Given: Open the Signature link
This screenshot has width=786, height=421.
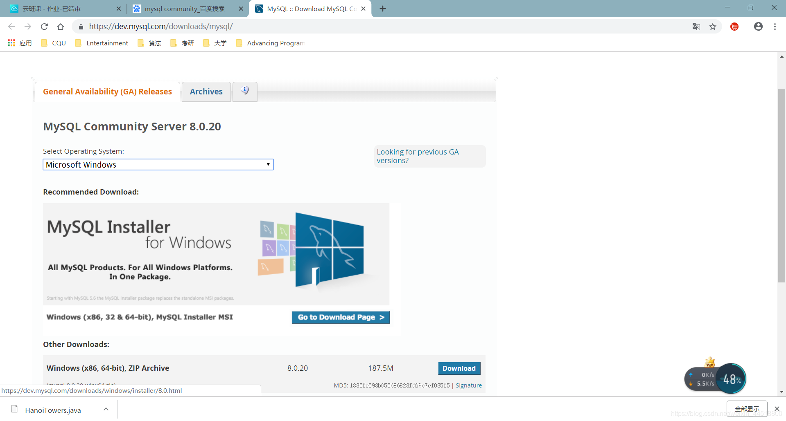Looking at the screenshot, I should point(469,385).
